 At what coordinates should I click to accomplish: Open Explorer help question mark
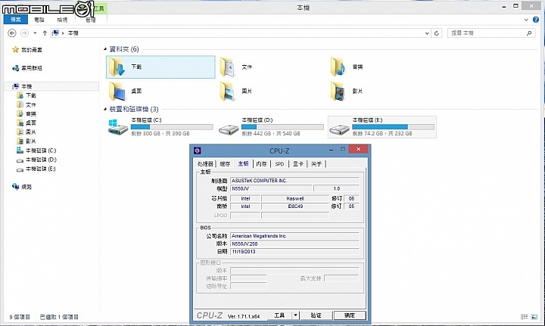(x=536, y=20)
